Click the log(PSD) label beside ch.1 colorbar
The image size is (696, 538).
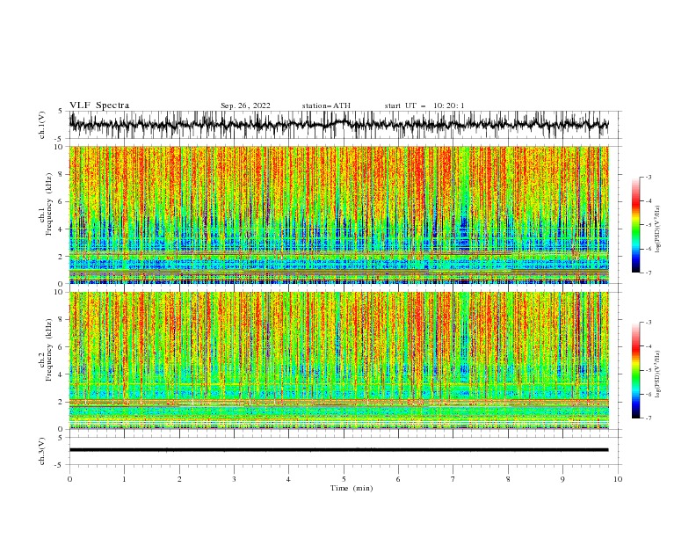[657, 229]
